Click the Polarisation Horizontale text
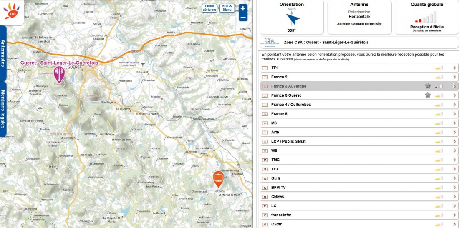Image resolution: width=459 pixels, height=228 pixels. [x=359, y=14]
